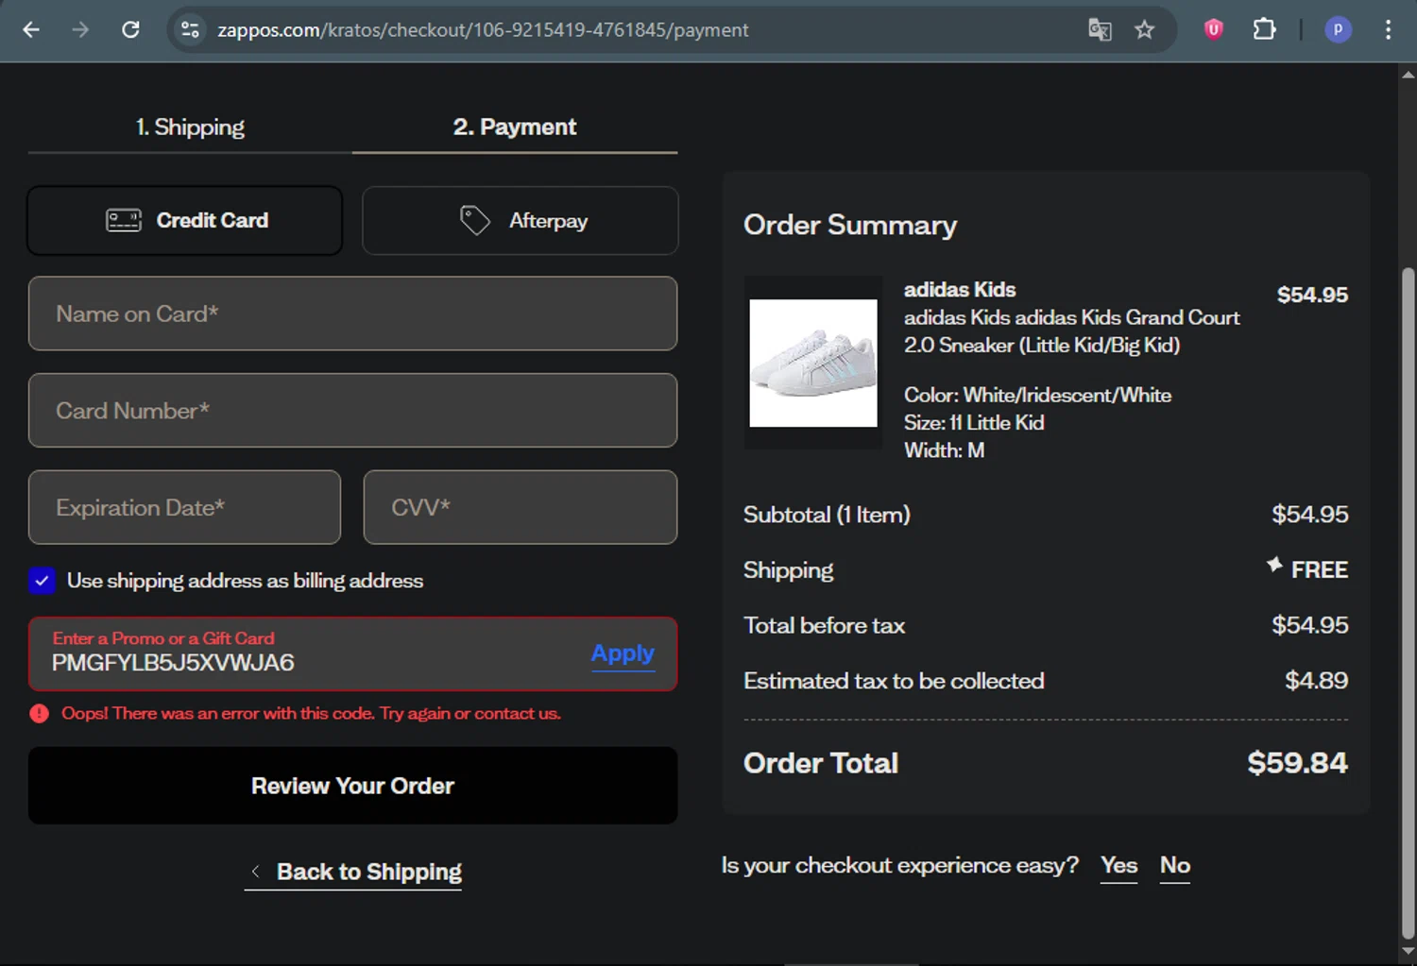Uncheck use shipping address as billing

click(x=42, y=581)
